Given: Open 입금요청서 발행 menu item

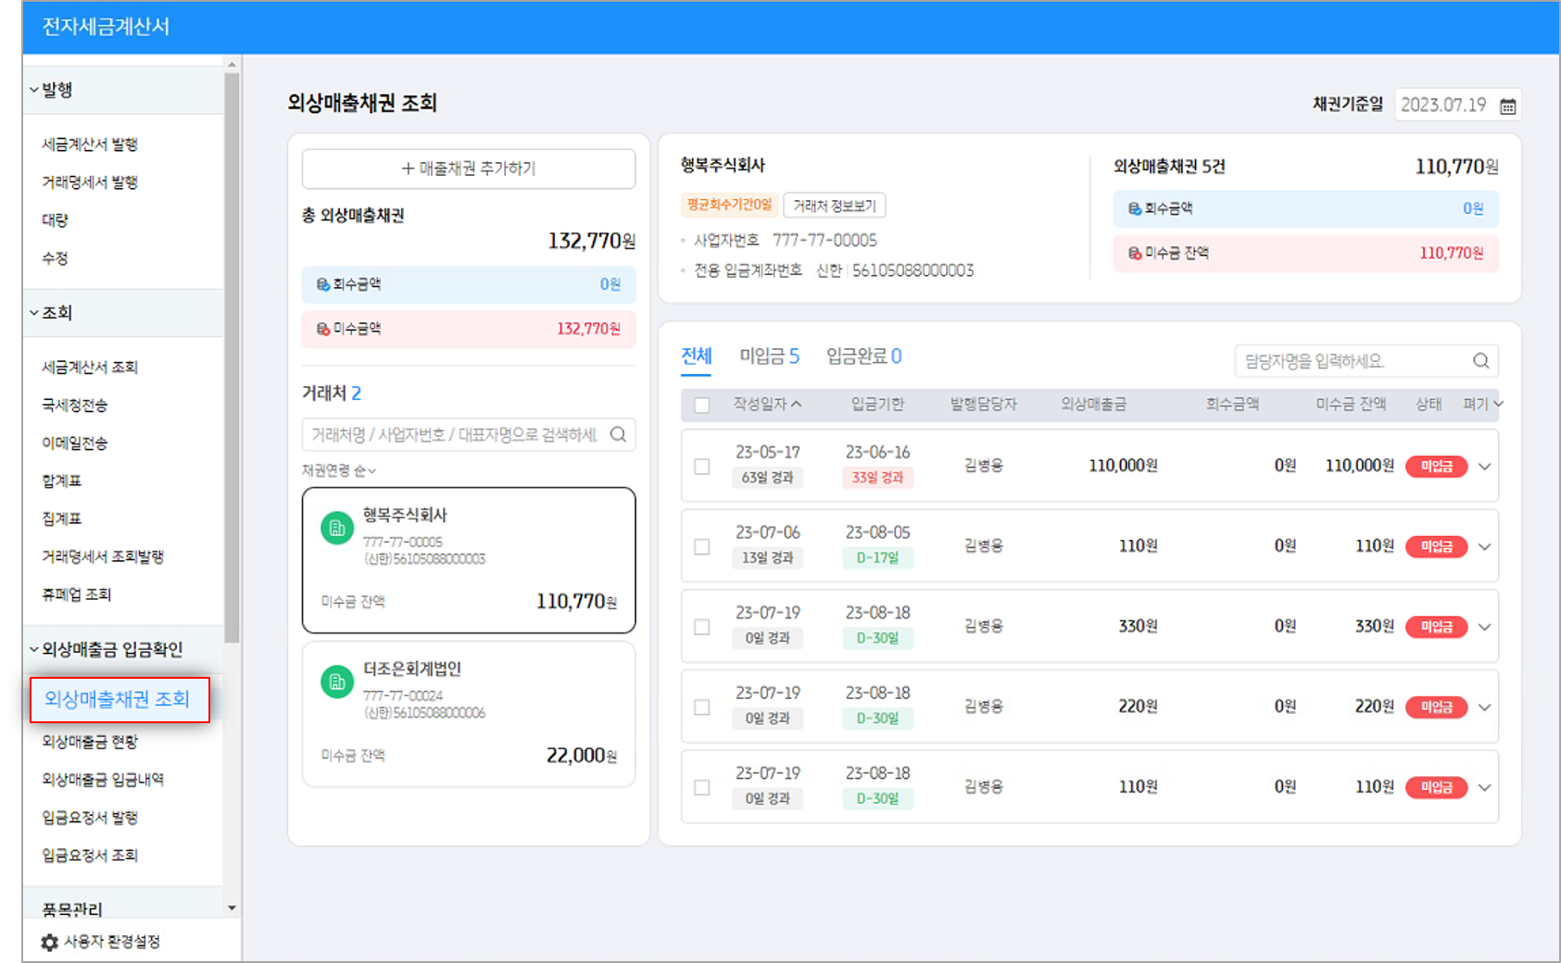Looking at the screenshot, I should click(x=90, y=818).
